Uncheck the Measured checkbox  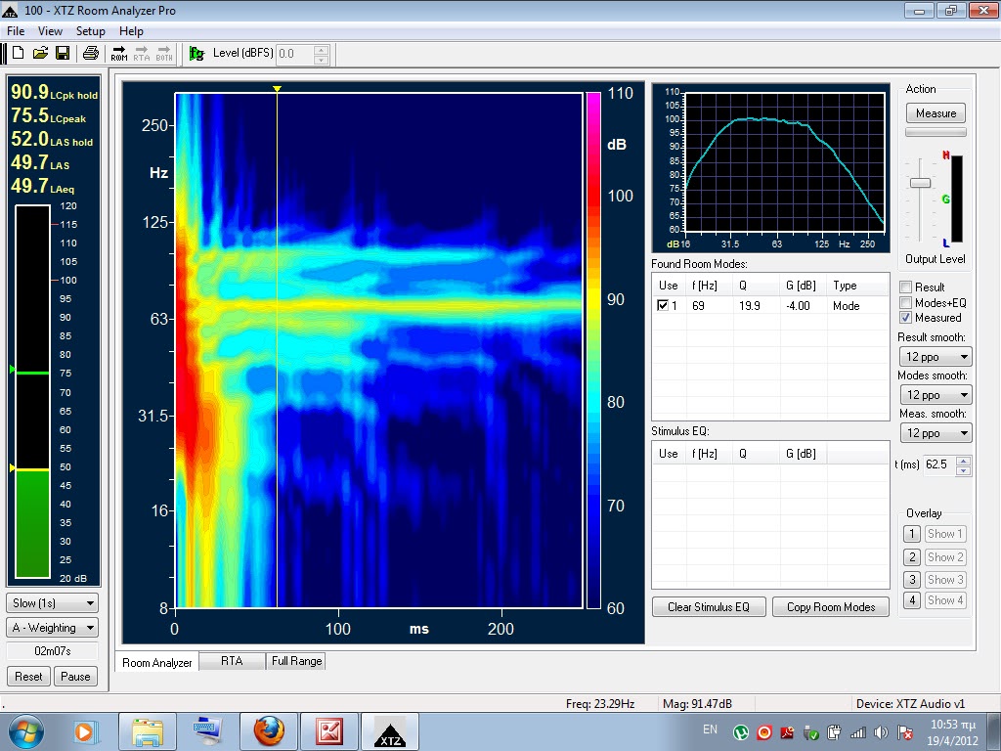906,318
